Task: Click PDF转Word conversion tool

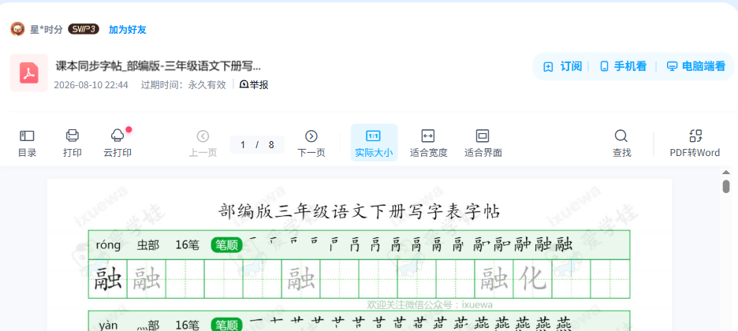Action: (x=695, y=143)
